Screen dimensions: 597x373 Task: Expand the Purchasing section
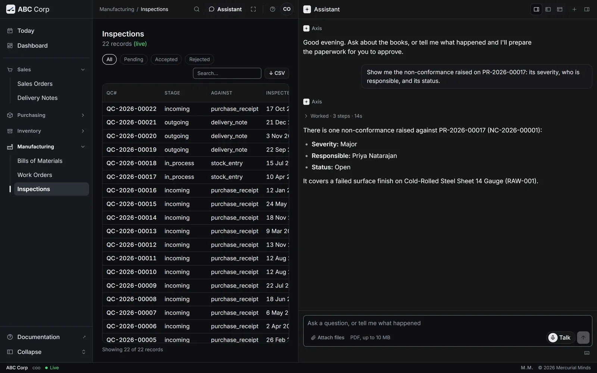point(46,115)
